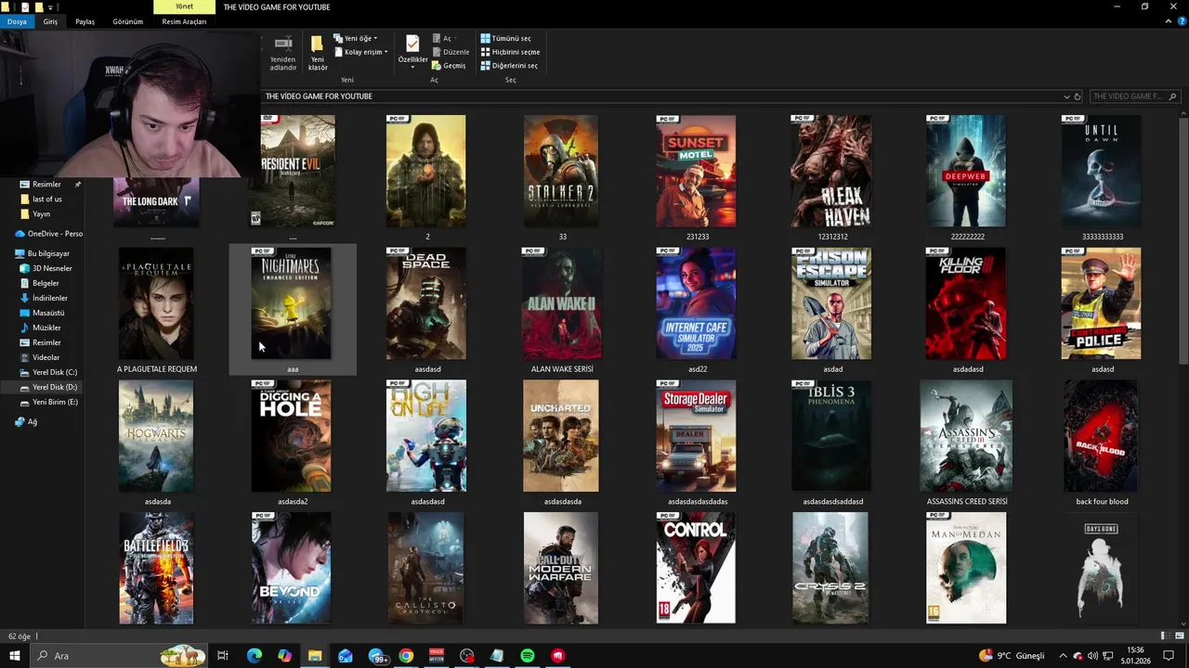Select the Killing Floor cover thumbnail
This screenshot has width=1189, height=668.
coord(966,303)
